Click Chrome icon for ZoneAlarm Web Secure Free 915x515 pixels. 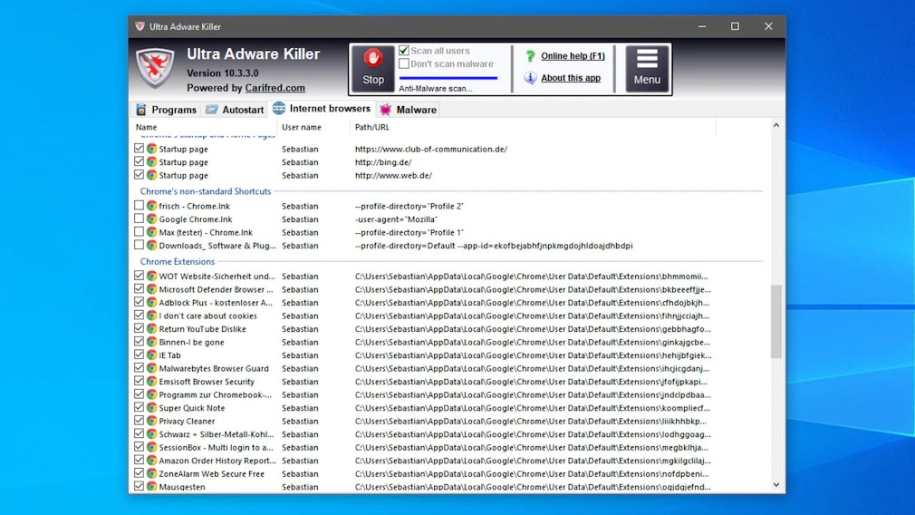tap(151, 473)
